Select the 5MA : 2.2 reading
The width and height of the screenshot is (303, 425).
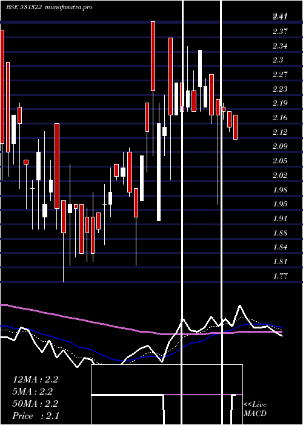pyautogui.click(x=33, y=392)
